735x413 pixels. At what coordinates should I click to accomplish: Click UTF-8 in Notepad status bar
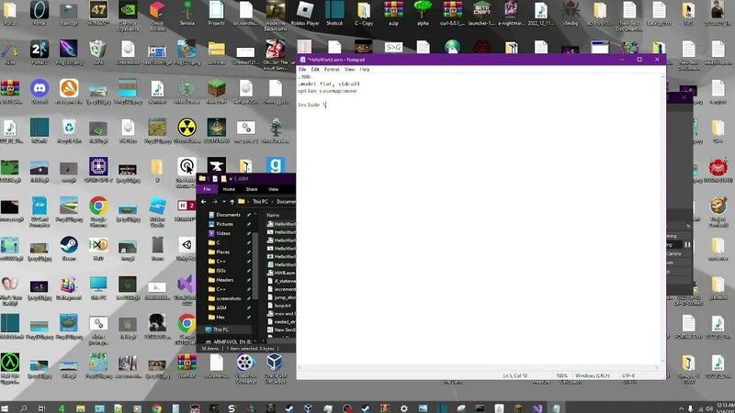[628, 375]
